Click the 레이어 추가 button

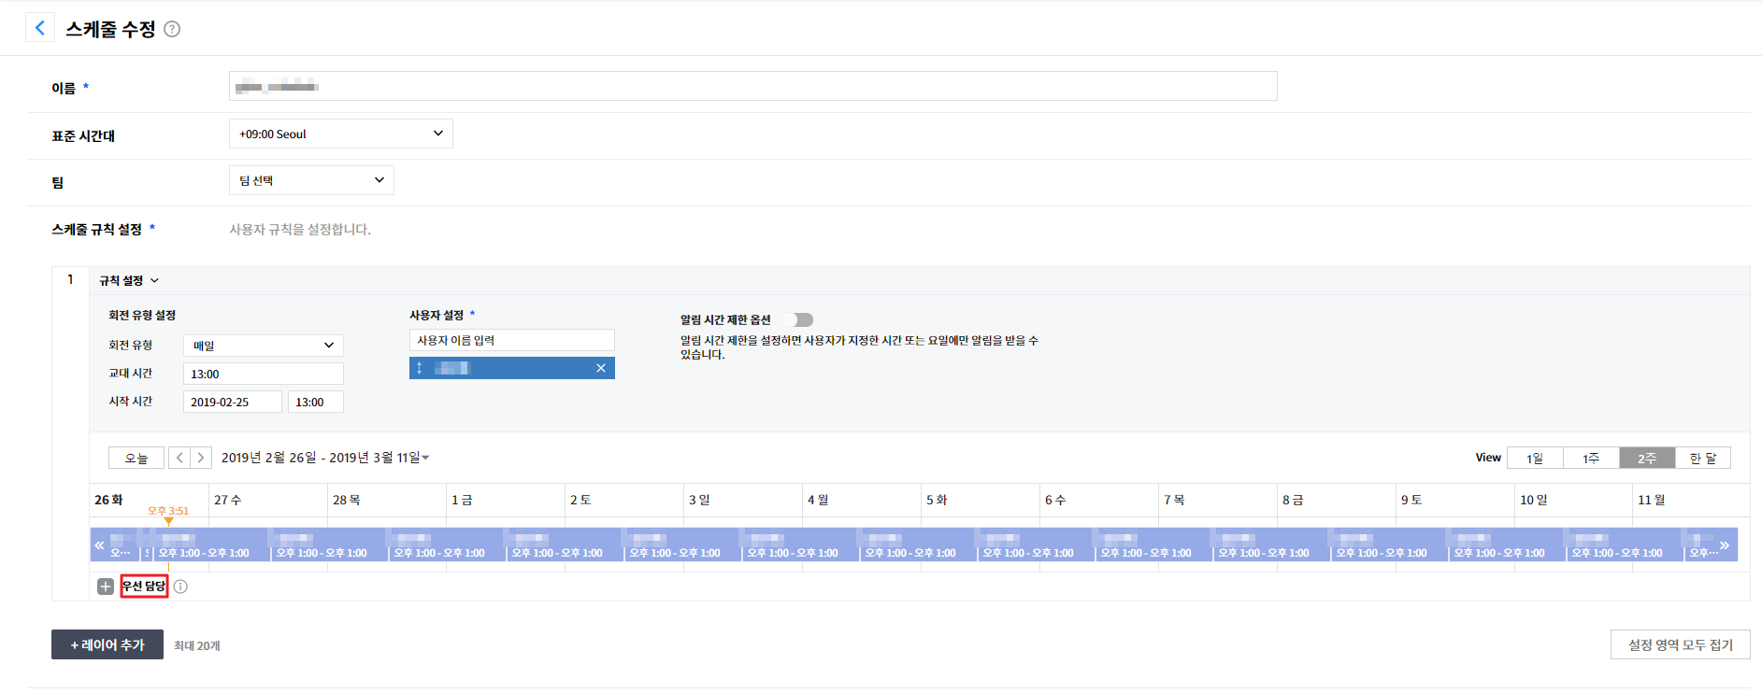pyautogui.click(x=107, y=644)
